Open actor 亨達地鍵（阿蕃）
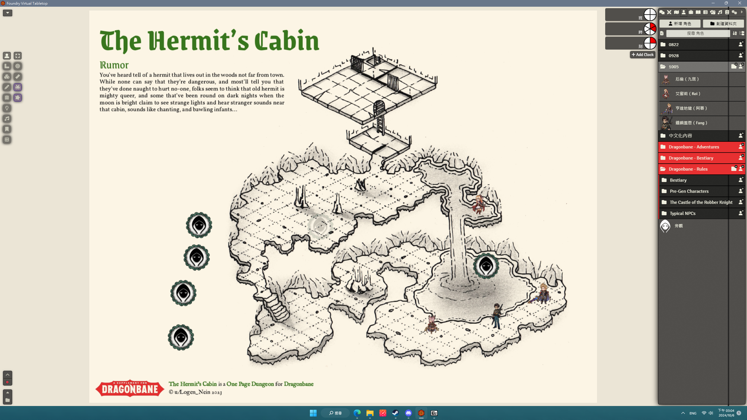The image size is (747, 420). tap(702, 108)
